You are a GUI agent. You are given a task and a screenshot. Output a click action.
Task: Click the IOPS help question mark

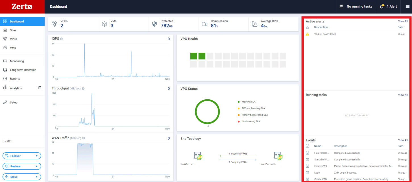pos(61,39)
